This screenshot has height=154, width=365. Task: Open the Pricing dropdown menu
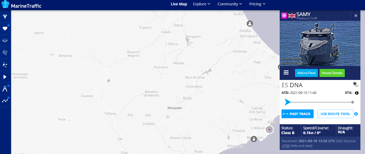[x=257, y=4]
